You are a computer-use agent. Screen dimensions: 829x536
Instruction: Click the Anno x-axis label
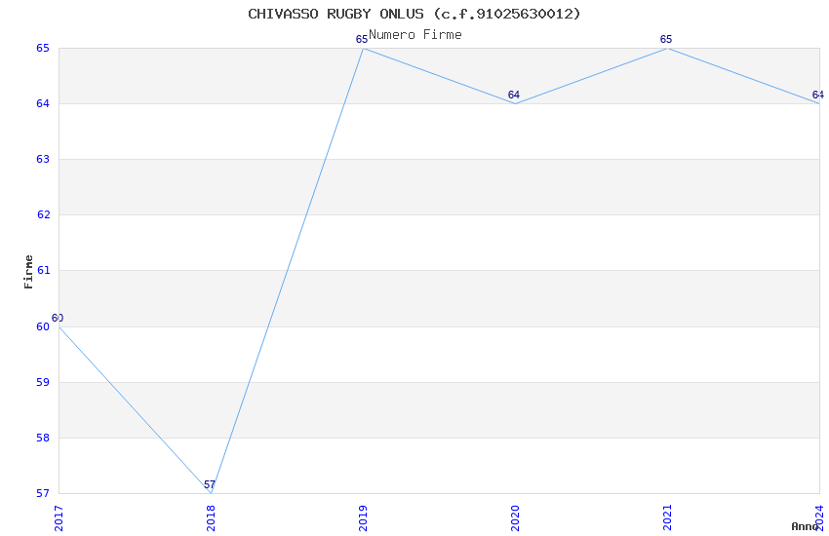805,526
